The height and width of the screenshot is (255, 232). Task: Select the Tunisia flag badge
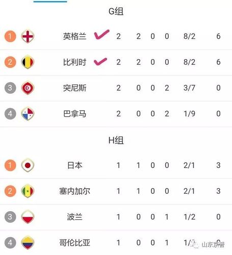pyautogui.click(x=28, y=88)
